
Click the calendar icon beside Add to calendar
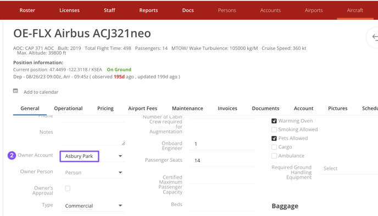point(15,91)
